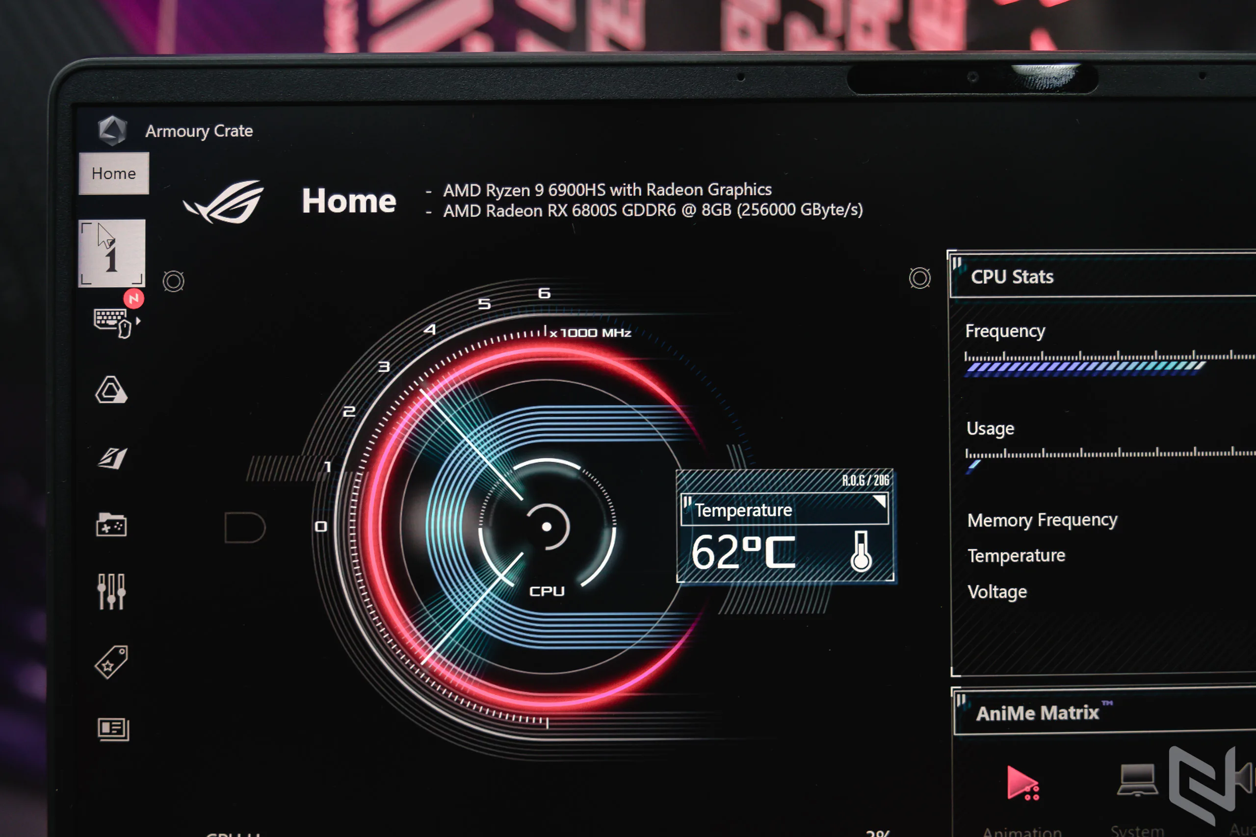Click the 'Armoury Crate' window title text
The width and height of the screenshot is (1256, 837).
click(x=199, y=131)
